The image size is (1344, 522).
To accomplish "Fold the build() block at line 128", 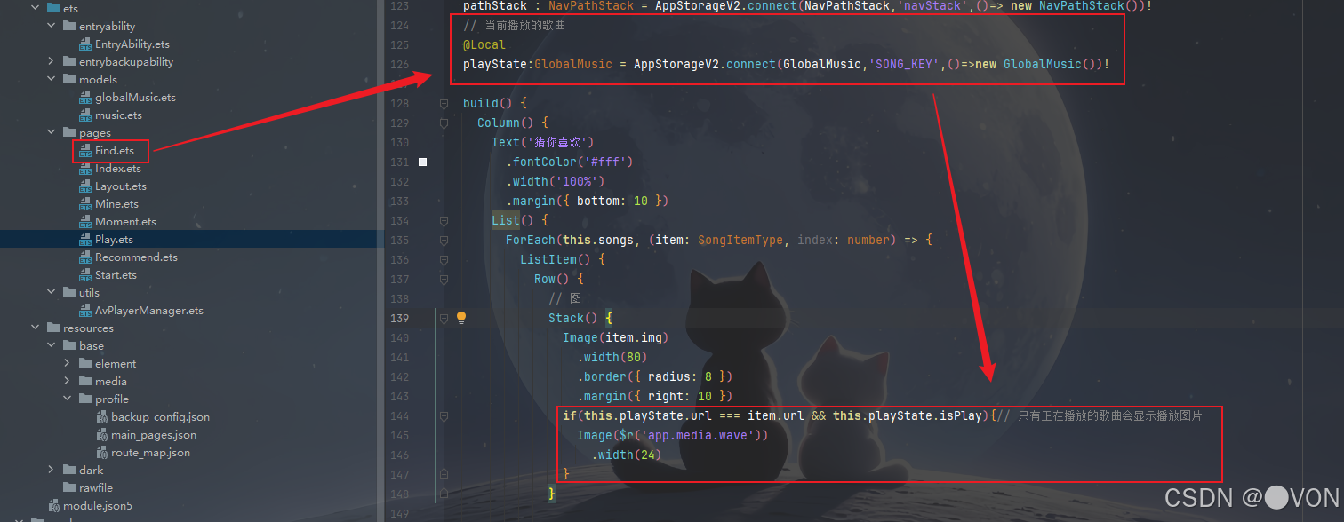I will [x=444, y=103].
